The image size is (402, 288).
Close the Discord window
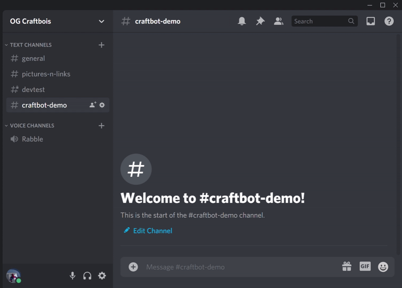tap(395, 5)
